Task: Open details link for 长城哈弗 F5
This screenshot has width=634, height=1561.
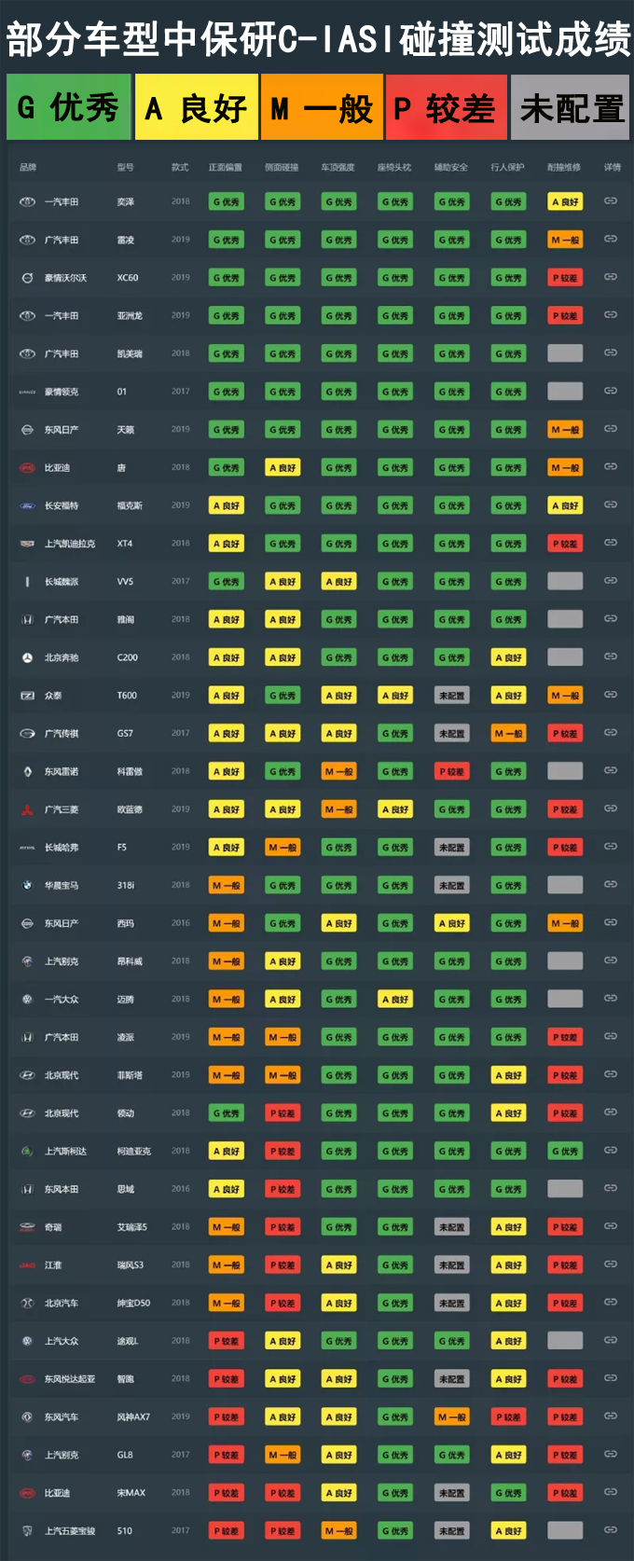Action: [611, 847]
